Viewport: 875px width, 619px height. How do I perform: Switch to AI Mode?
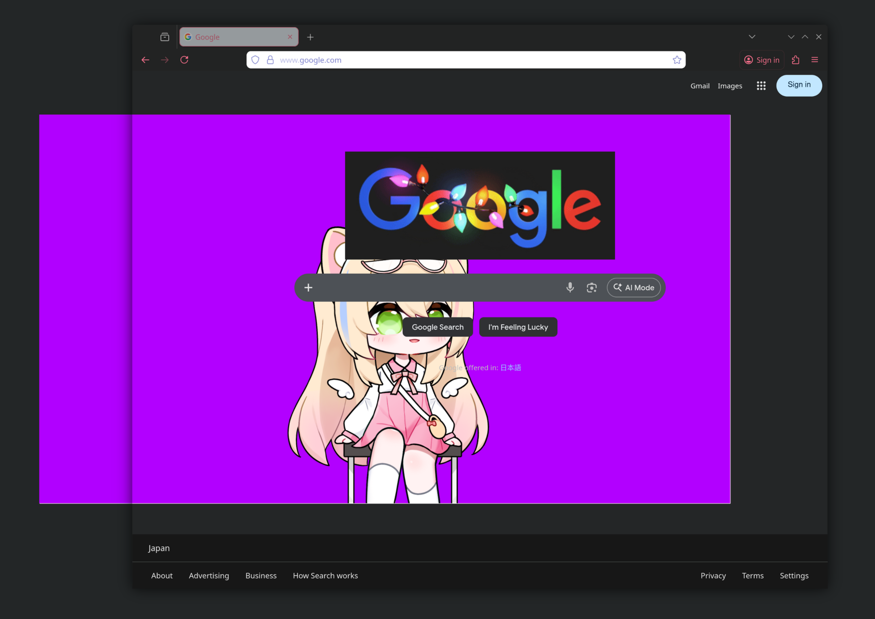pos(634,288)
